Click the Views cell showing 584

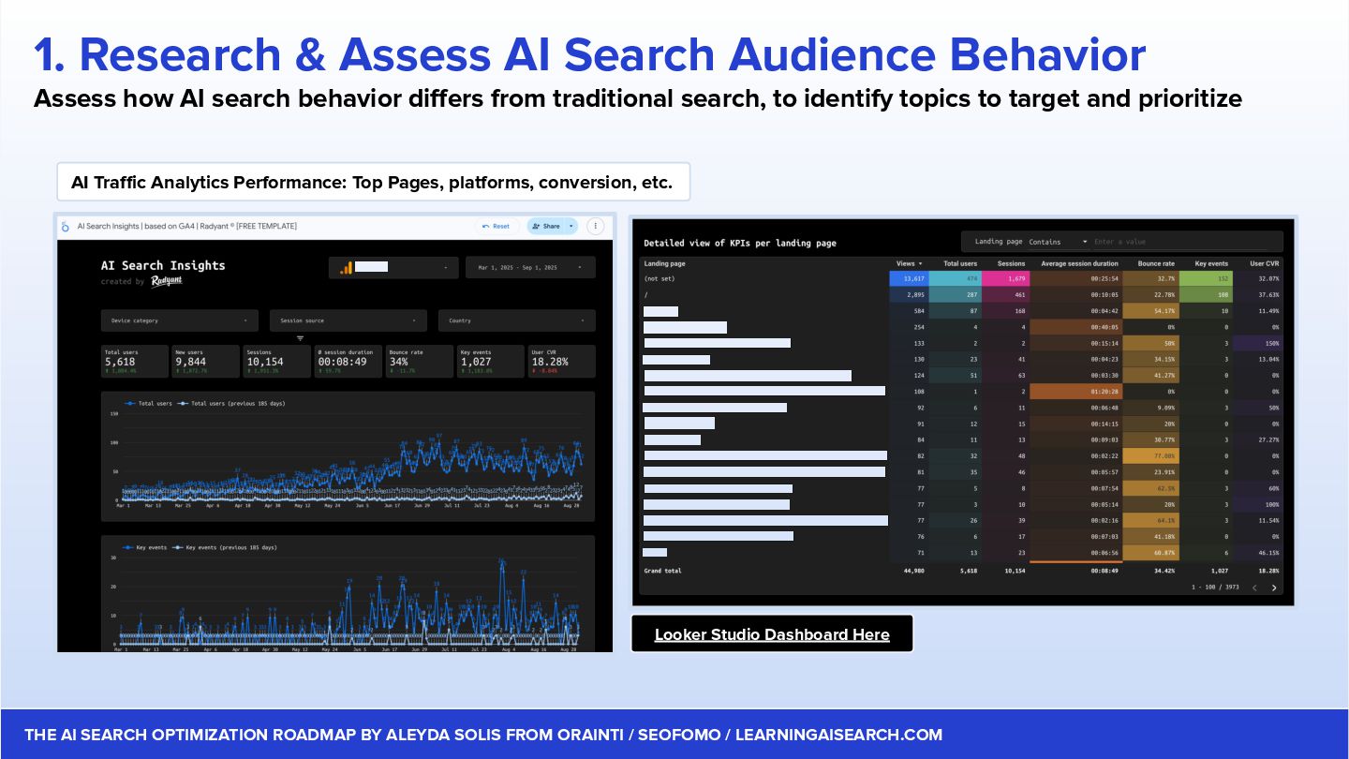click(x=910, y=310)
